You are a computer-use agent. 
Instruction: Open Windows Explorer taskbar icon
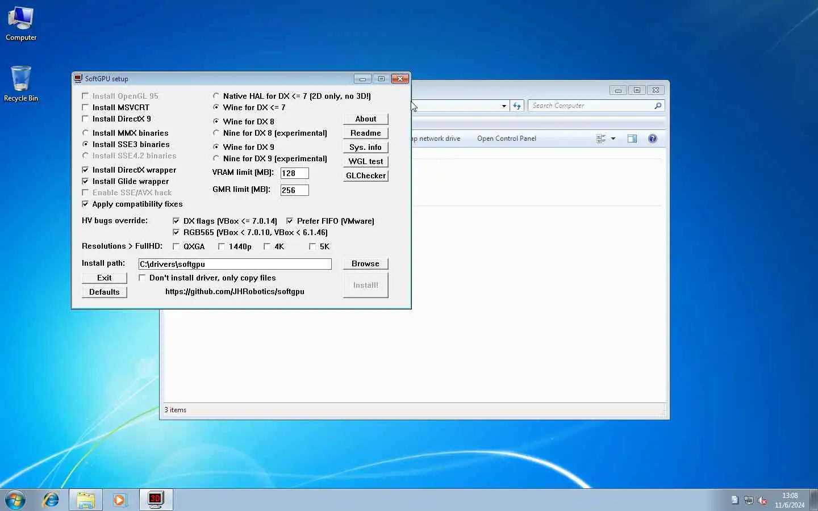click(86, 500)
